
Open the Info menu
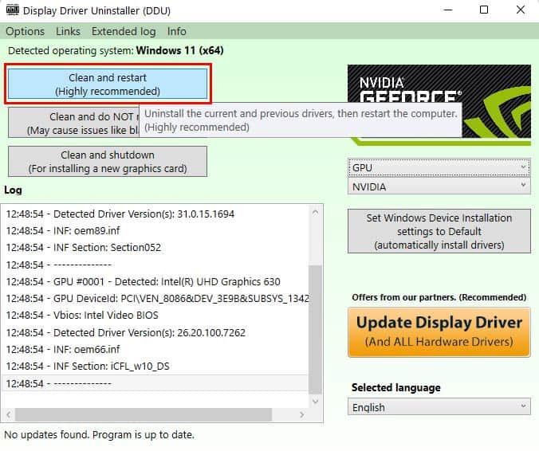[x=177, y=31]
